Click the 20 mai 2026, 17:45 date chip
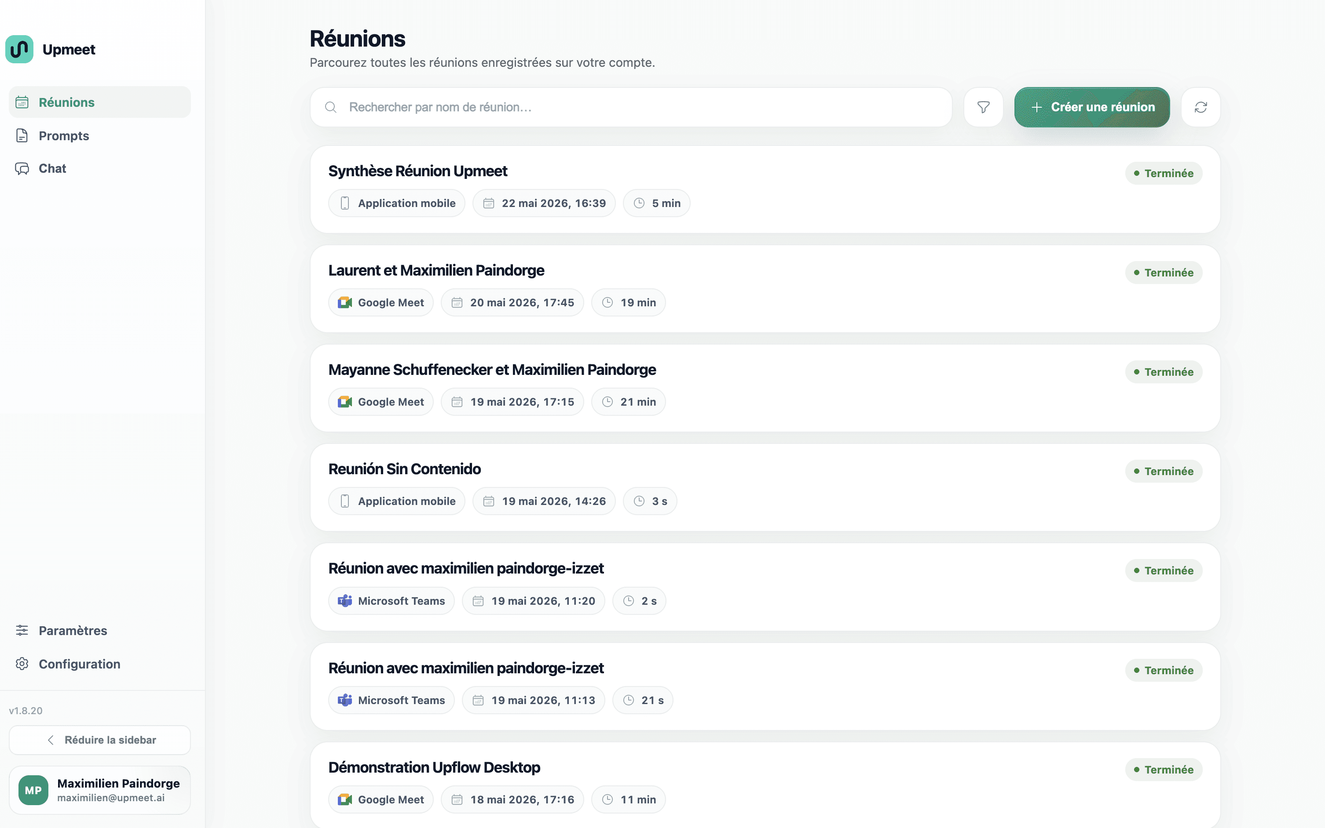Screen dimensions: 1325x828 [x=512, y=303]
